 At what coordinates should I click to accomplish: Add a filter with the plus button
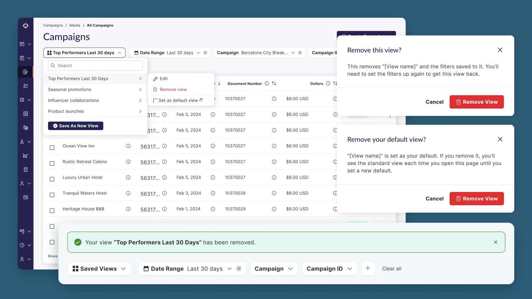(368, 268)
